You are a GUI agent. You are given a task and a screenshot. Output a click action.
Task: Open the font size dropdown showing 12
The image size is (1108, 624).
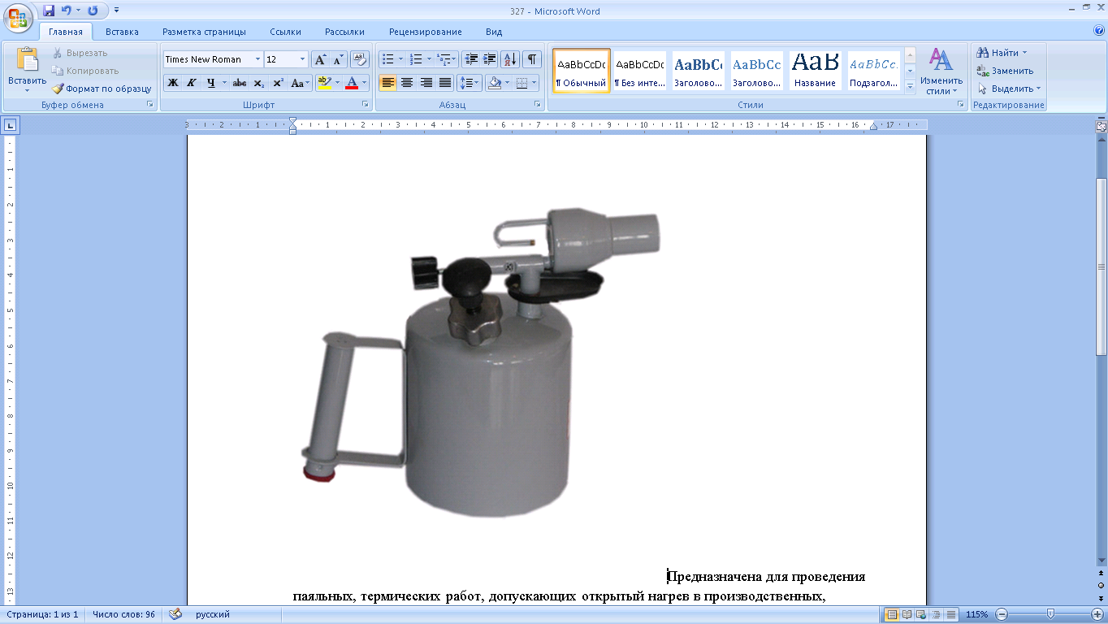[x=303, y=59]
